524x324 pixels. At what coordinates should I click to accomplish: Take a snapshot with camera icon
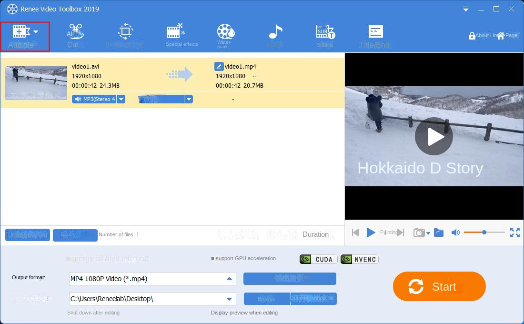[419, 233]
